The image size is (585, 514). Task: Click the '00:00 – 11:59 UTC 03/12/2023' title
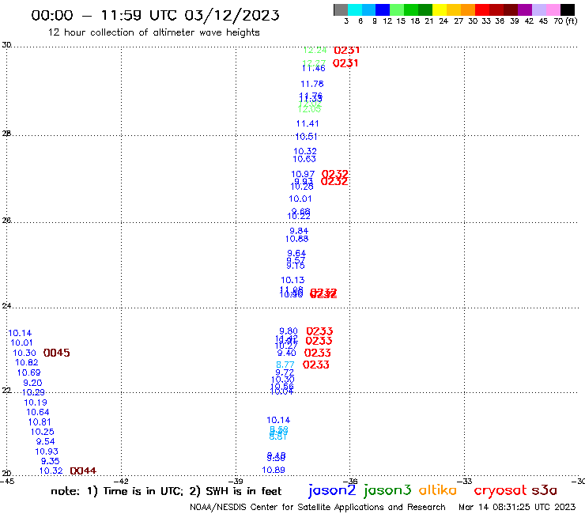point(155,15)
